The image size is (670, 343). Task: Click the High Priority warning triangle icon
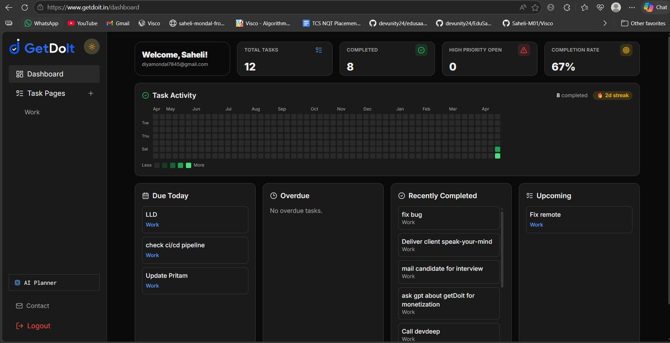(x=524, y=50)
